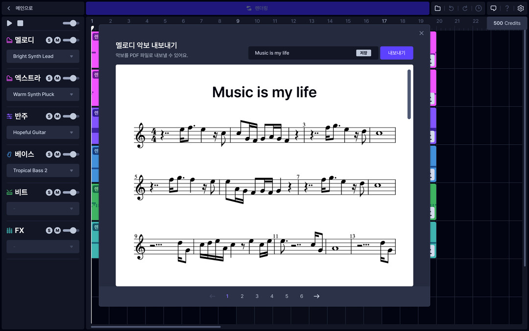
Task: Open the feedback chat bubble icon
Action: pyautogui.click(x=493, y=8)
